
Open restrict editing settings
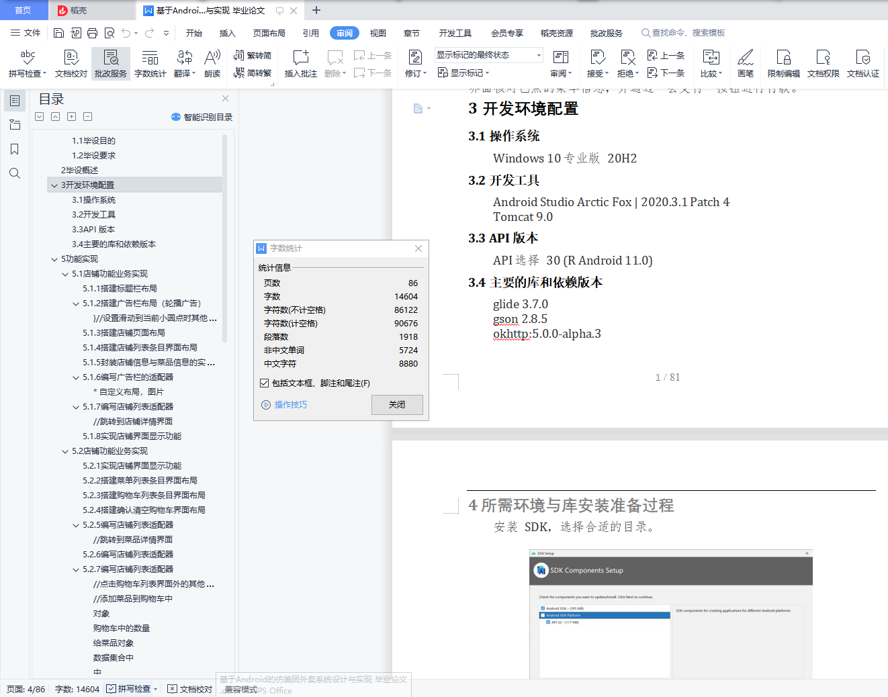pos(784,64)
